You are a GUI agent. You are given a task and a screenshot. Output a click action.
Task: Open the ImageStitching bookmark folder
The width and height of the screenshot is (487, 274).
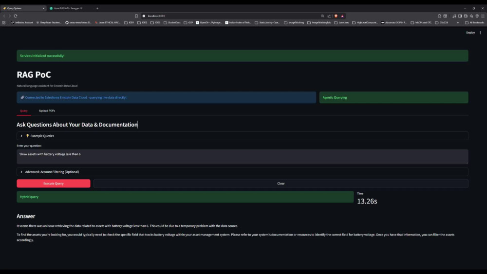[294, 23]
